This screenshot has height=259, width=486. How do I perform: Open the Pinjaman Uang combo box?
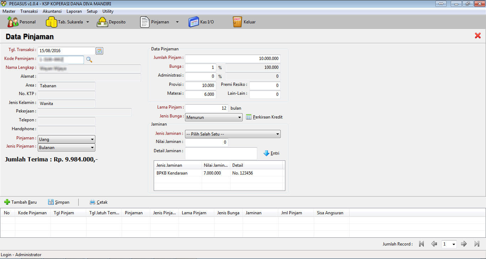click(x=67, y=139)
